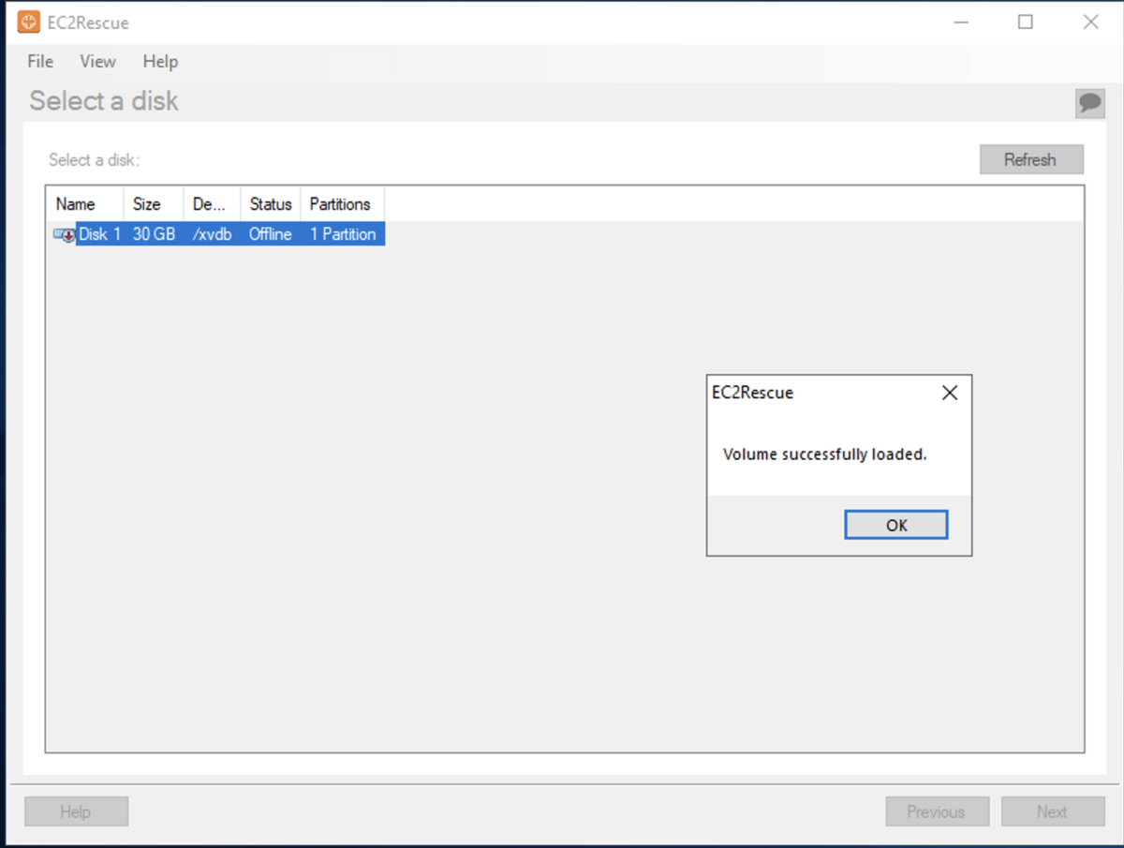Click the 30 GB size cell

154,234
